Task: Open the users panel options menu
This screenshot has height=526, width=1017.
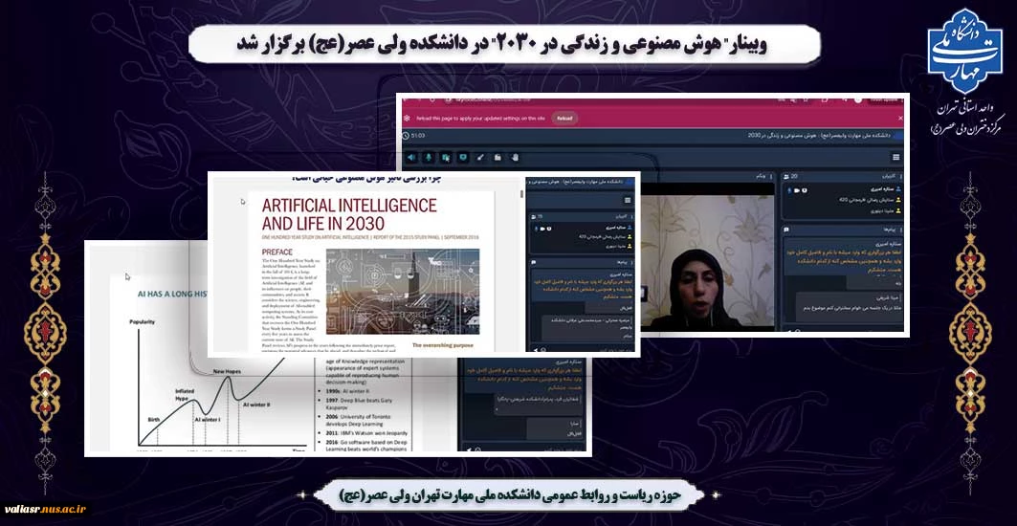Action: [901, 176]
